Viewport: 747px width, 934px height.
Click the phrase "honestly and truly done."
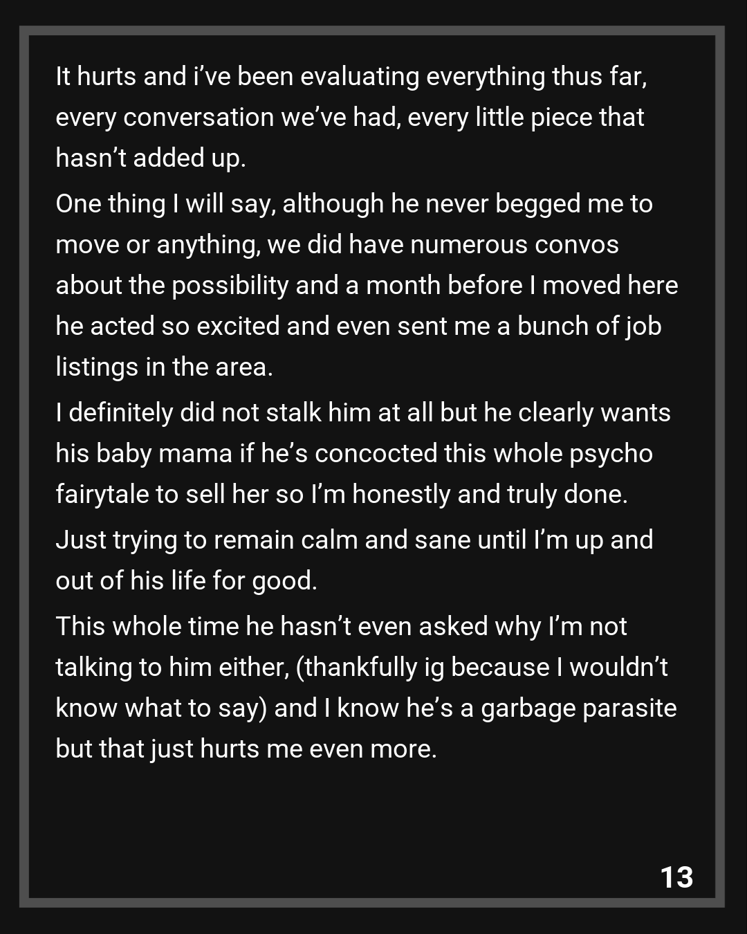[x=490, y=494]
